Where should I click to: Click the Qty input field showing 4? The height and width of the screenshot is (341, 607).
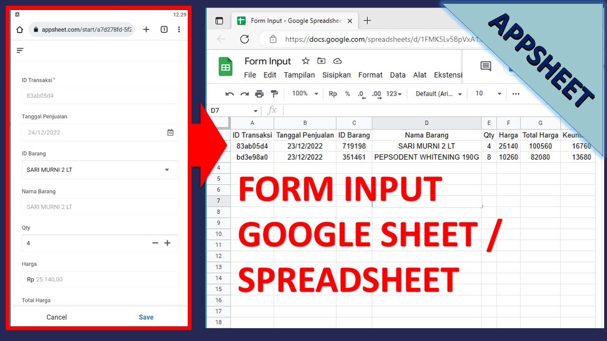pos(100,243)
